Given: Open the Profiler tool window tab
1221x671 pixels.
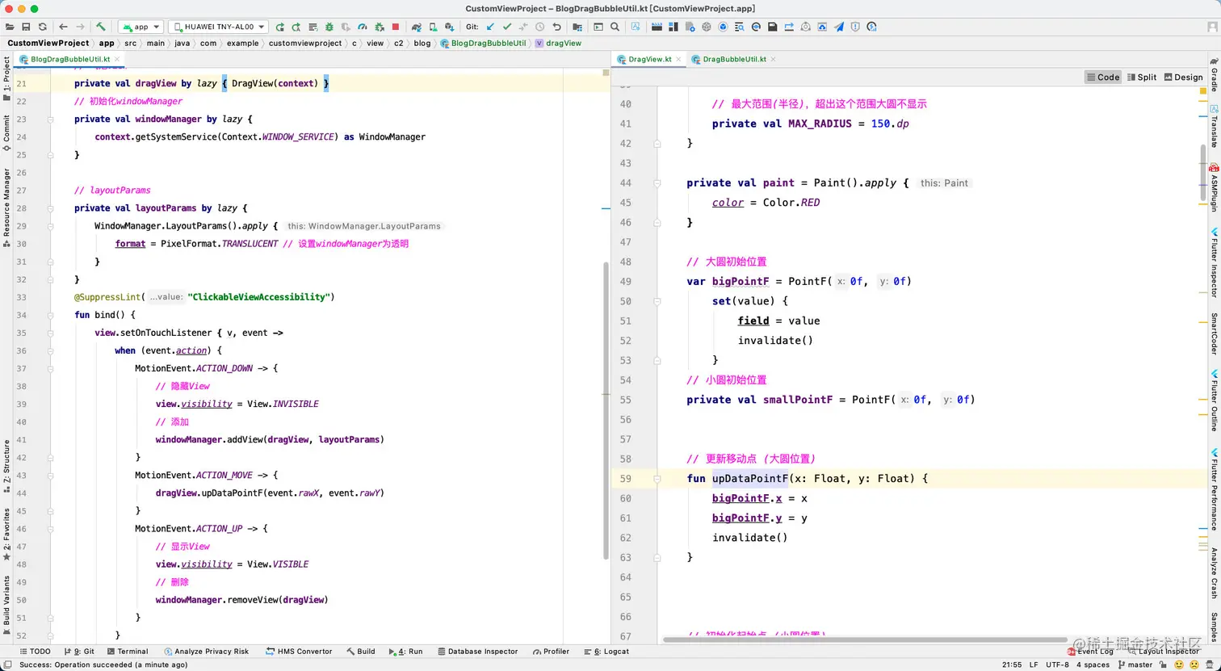Looking at the screenshot, I should [x=550, y=651].
